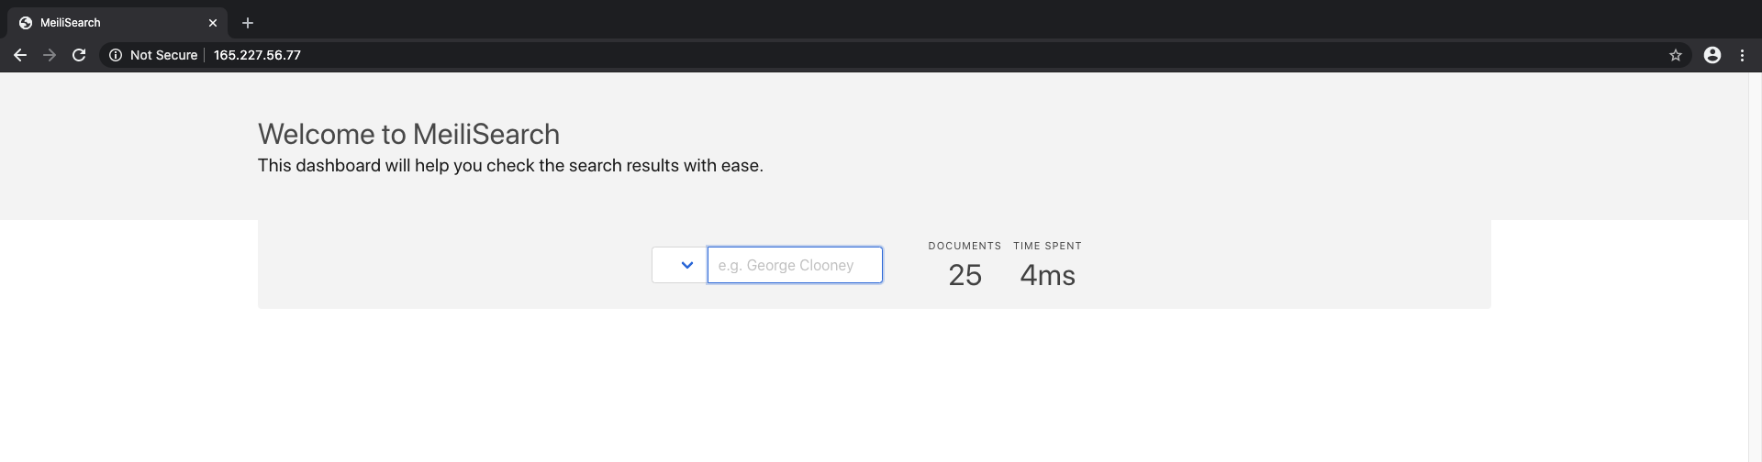
Task: Focus the "e.g. George Clooney" search box
Action: (795, 265)
